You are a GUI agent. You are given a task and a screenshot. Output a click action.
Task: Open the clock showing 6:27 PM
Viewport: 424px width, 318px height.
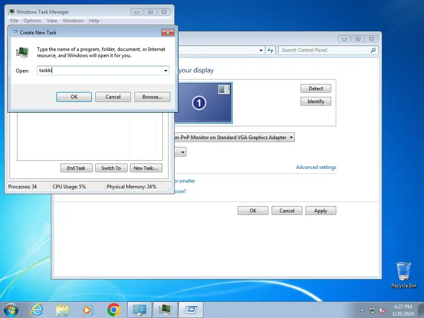403,310
